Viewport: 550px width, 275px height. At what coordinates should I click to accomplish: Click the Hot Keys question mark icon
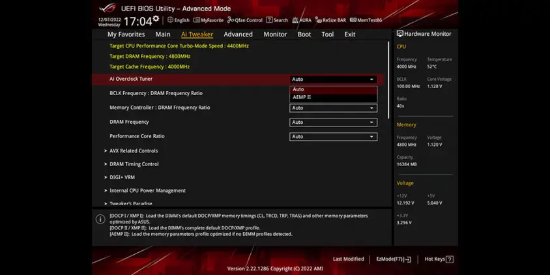point(450,259)
